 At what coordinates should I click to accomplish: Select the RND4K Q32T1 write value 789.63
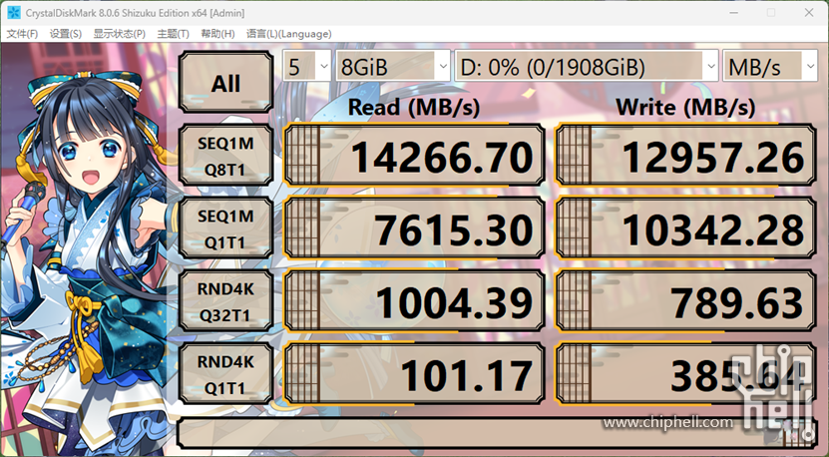click(685, 301)
